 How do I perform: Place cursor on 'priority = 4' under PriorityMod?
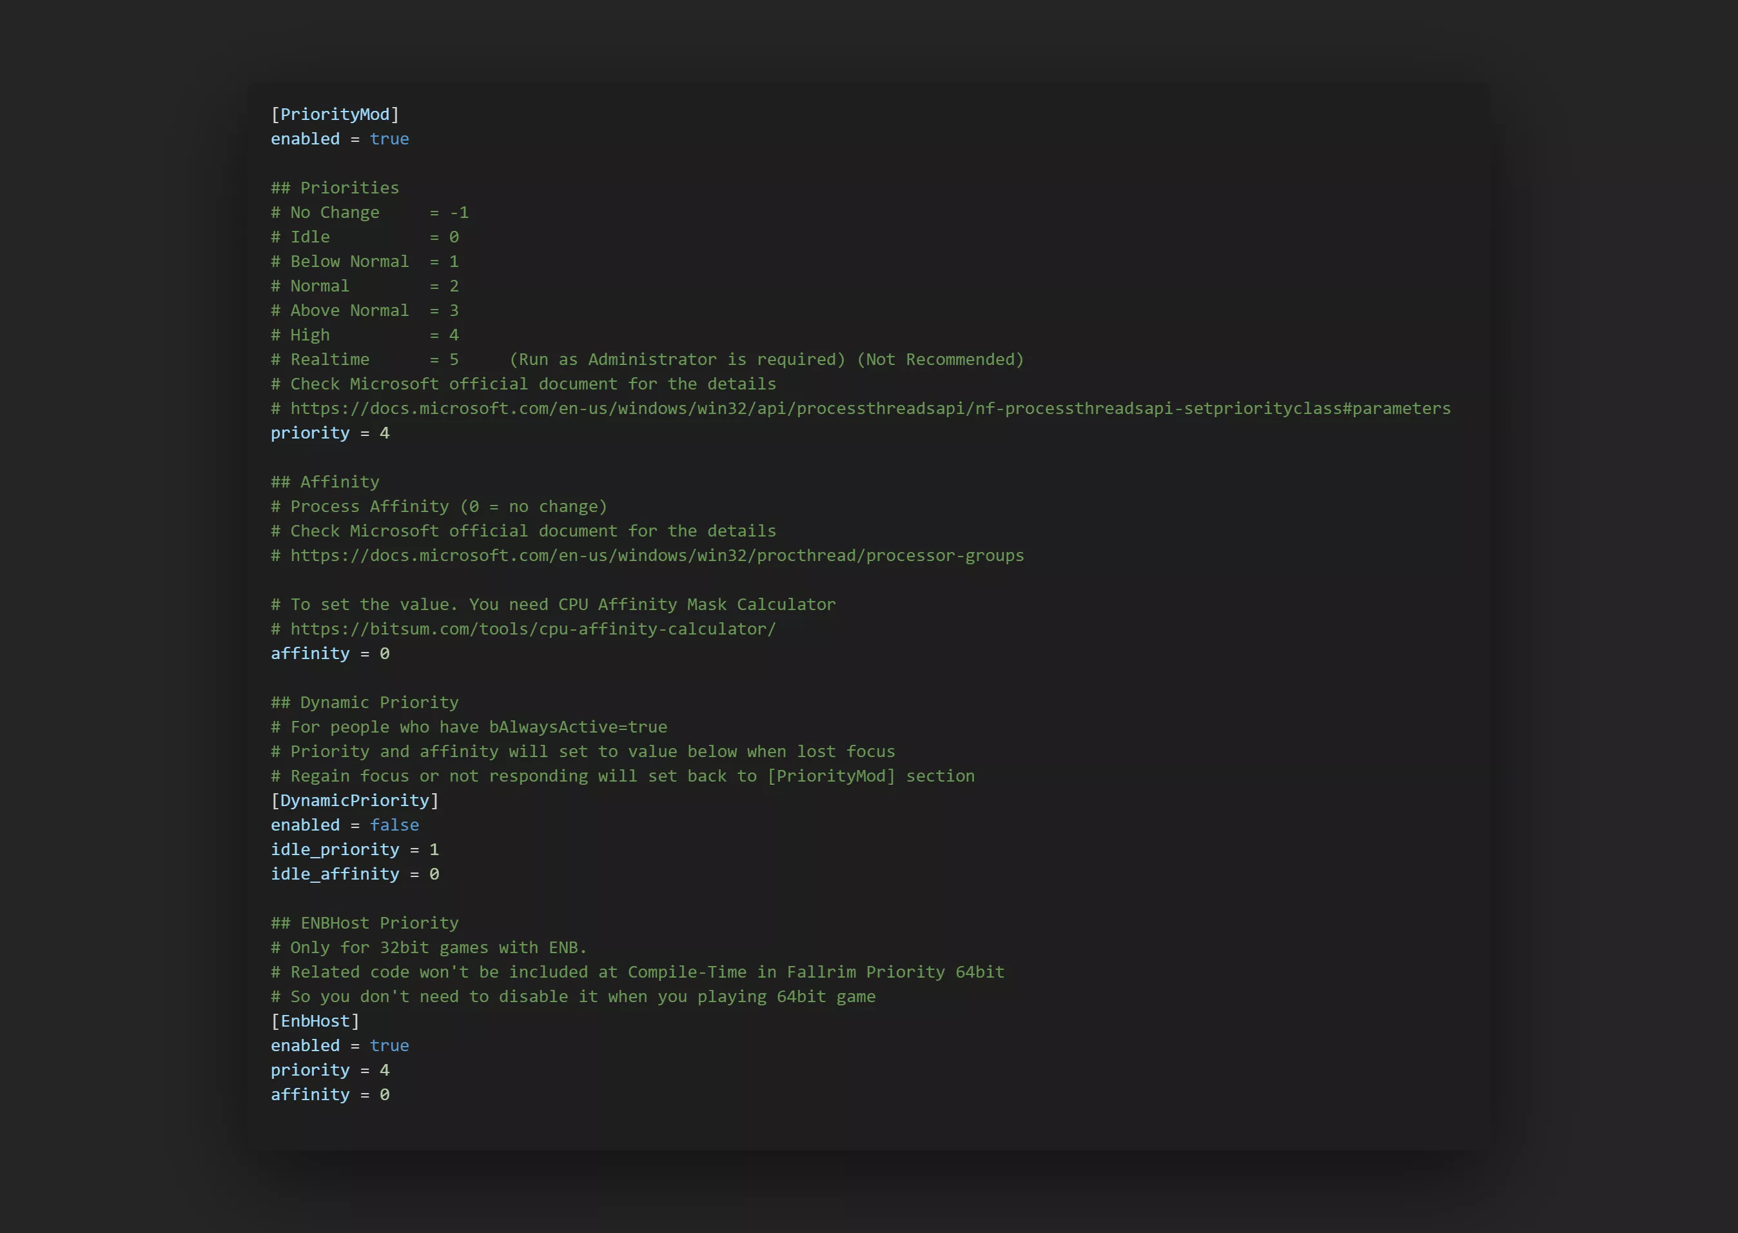(x=330, y=433)
